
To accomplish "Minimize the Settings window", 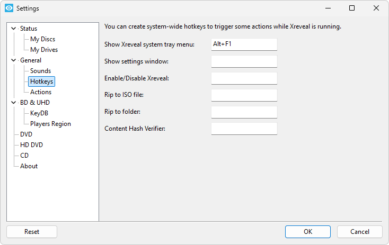I will 328,8.
